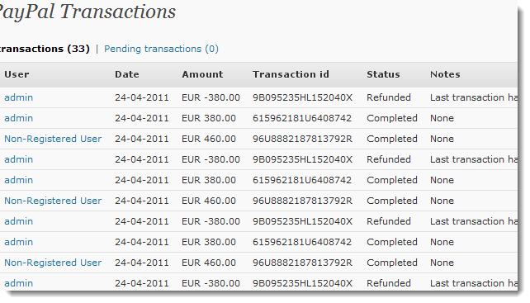Select first 96U8882187813792R transaction id
Viewport: 530px width, 303px height.
point(302,139)
